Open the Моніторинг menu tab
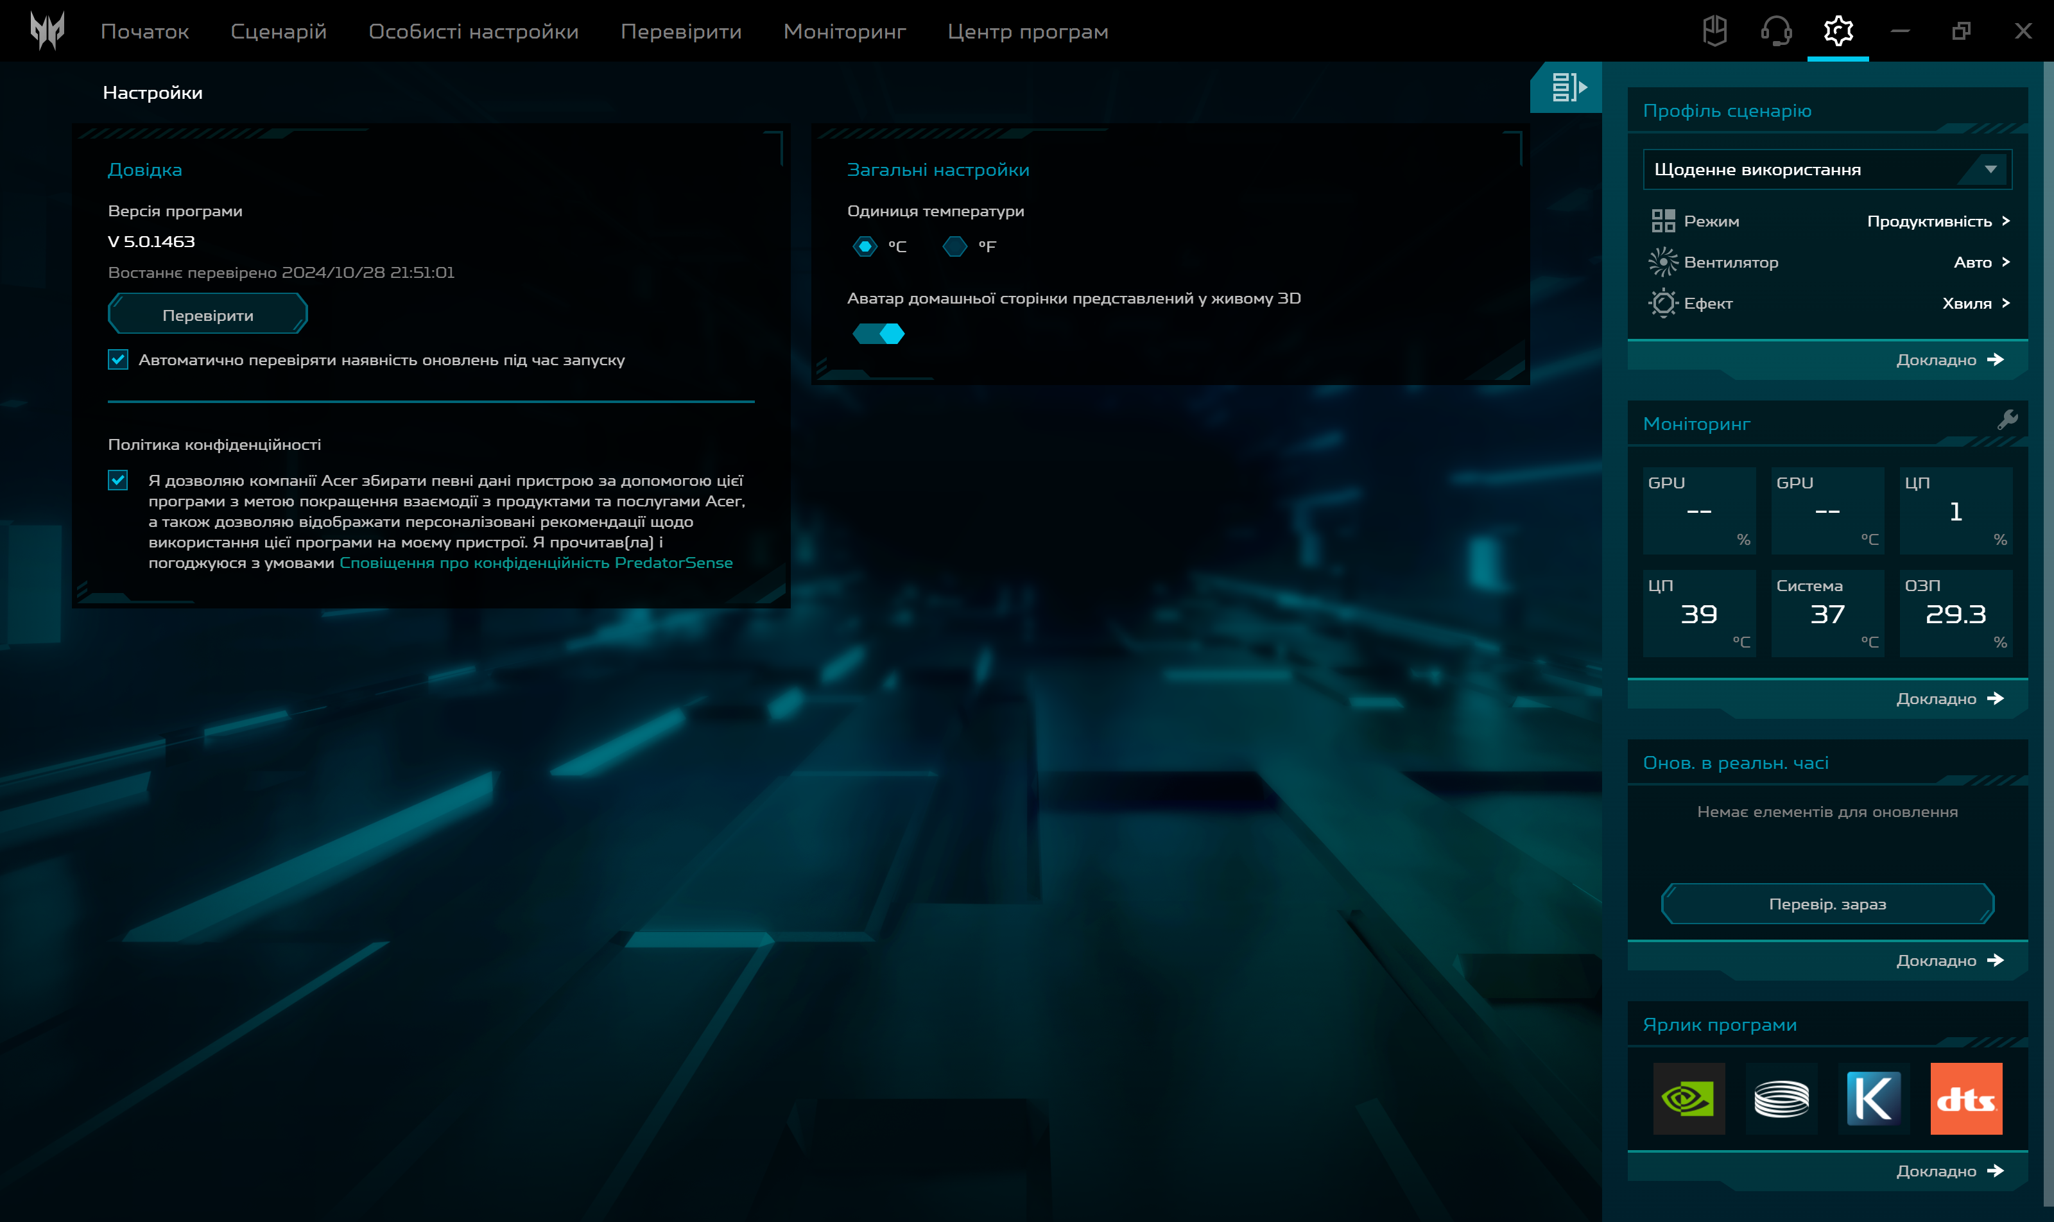The height and width of the screenshot is (1222, 2054). coord(844,31)
